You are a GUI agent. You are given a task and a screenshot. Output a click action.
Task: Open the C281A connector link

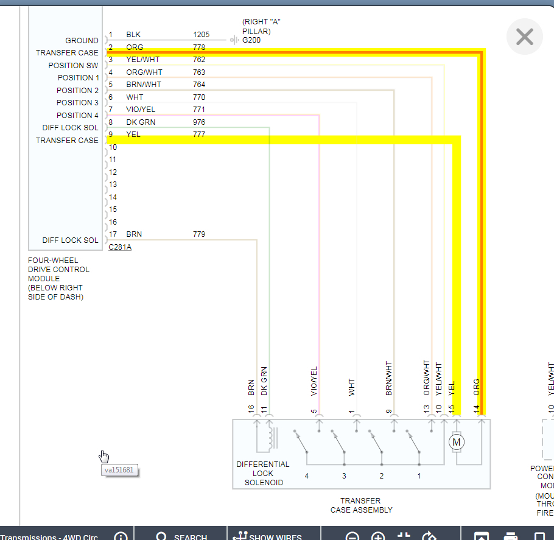click(120, 247)
